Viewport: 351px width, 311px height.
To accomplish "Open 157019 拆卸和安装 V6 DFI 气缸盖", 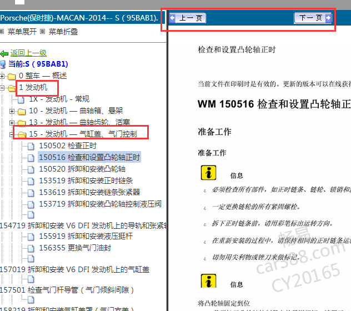I will point(74,269).
